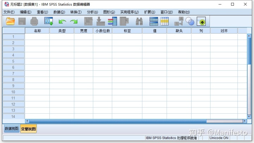Click the 类型 cell in row 2
The height and width of the screenshot is (143, 254).
[62, 43]
